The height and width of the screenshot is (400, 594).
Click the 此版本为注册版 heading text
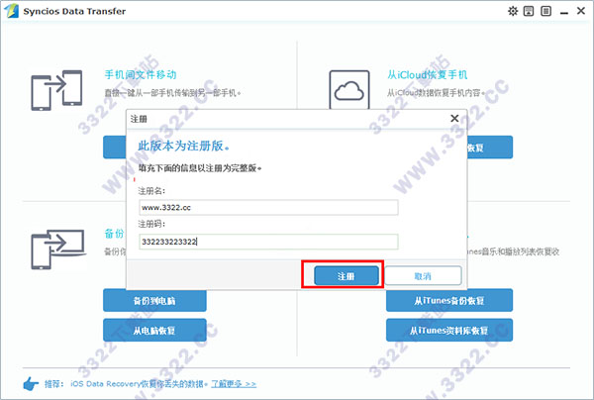click(183, 146)
